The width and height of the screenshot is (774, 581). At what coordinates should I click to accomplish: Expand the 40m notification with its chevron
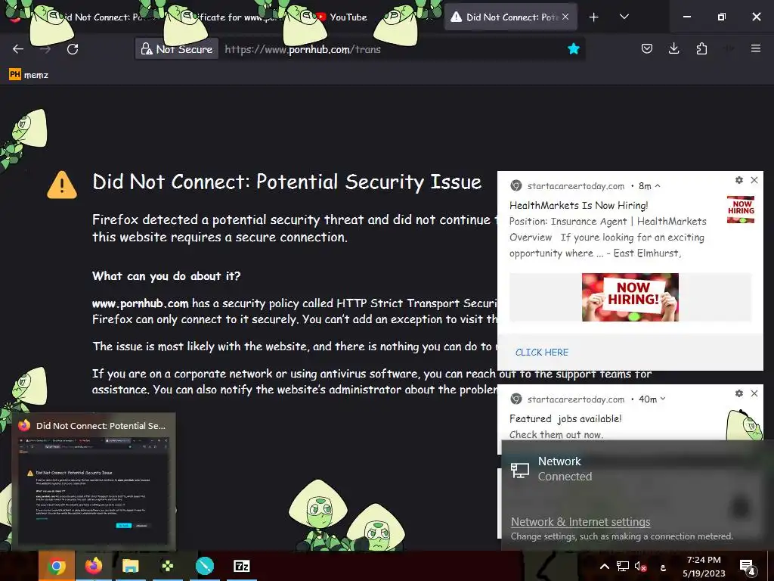point(663,399)
